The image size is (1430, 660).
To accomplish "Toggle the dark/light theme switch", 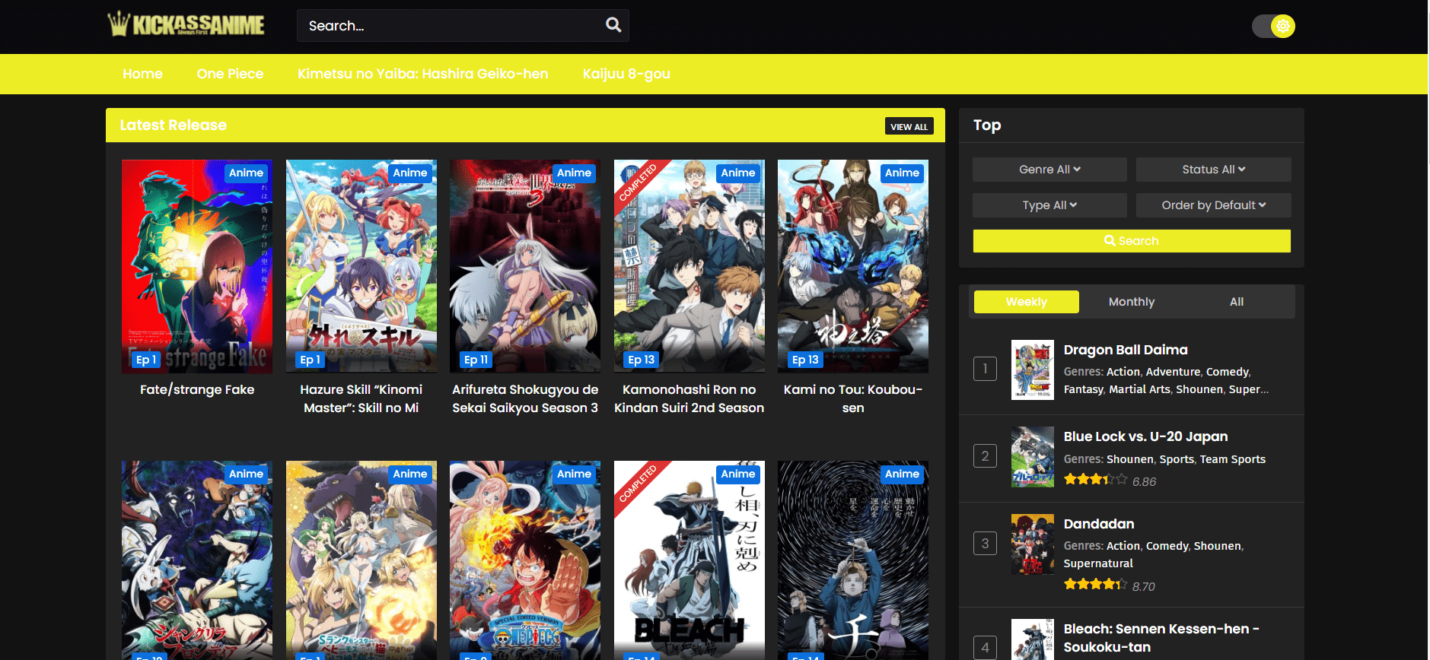I will pos(1273,27).
